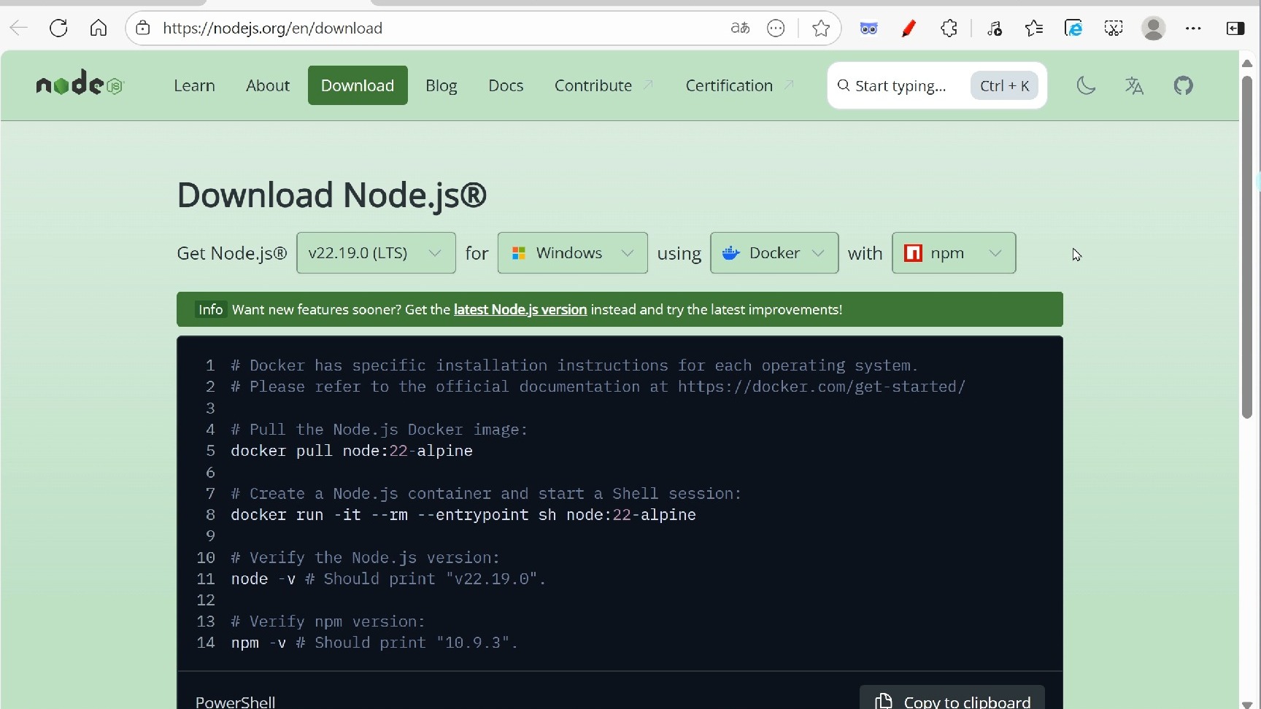Image resolution: width=1261 pixels, height=709 pixels.
Task: Reload the page with the refresh icon
Action: tap(58, 28)
